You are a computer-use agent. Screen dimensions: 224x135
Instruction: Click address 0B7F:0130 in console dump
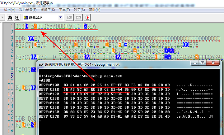[x=49, y=98]
